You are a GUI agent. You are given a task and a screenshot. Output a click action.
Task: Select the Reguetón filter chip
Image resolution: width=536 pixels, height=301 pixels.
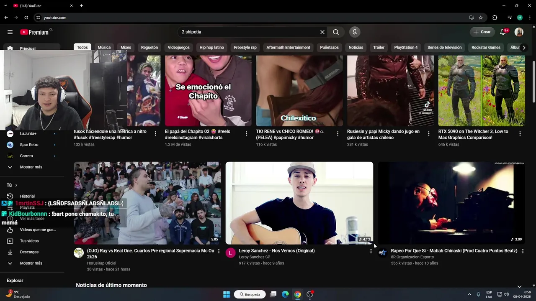point(149,48)
